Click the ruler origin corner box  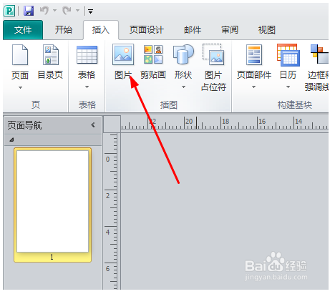pyautogui.click(x=112, y=124)
